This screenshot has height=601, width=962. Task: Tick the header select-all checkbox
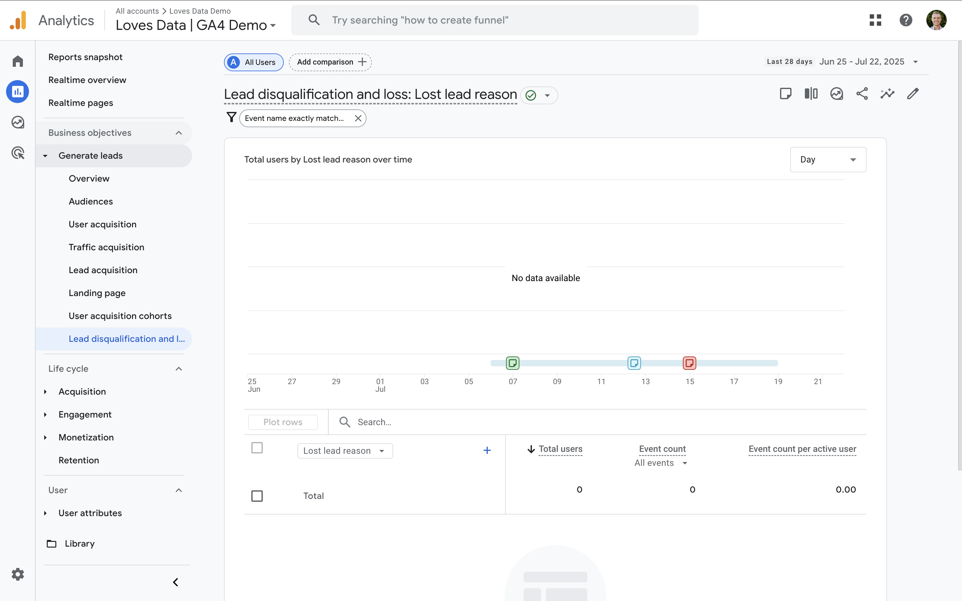click(257, 448)
